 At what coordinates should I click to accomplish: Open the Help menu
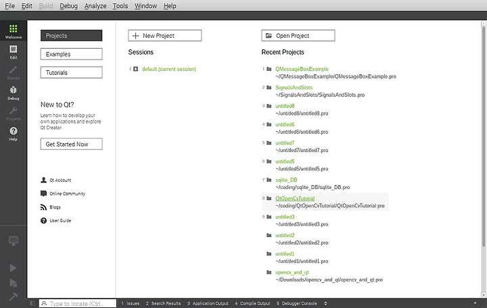click(x=170, y=6)
